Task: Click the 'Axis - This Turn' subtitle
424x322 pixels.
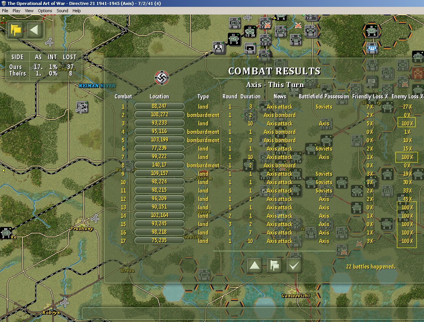Action: pyautogui.click(x=275, y=85)
